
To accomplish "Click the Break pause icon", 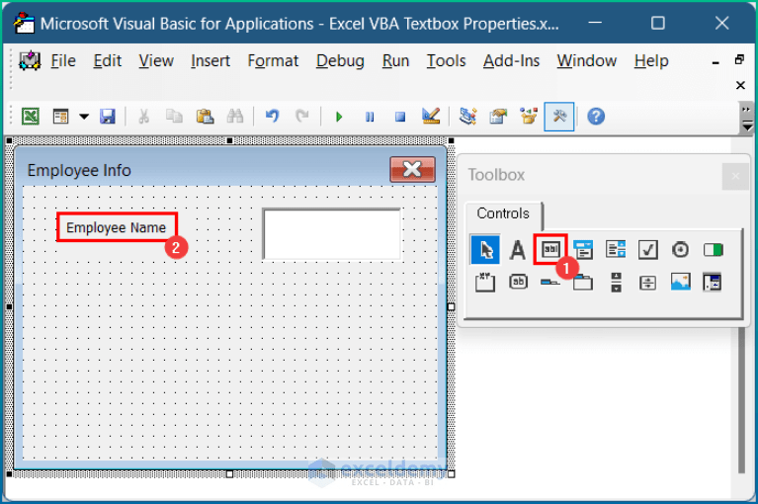I will coord(370,117).
